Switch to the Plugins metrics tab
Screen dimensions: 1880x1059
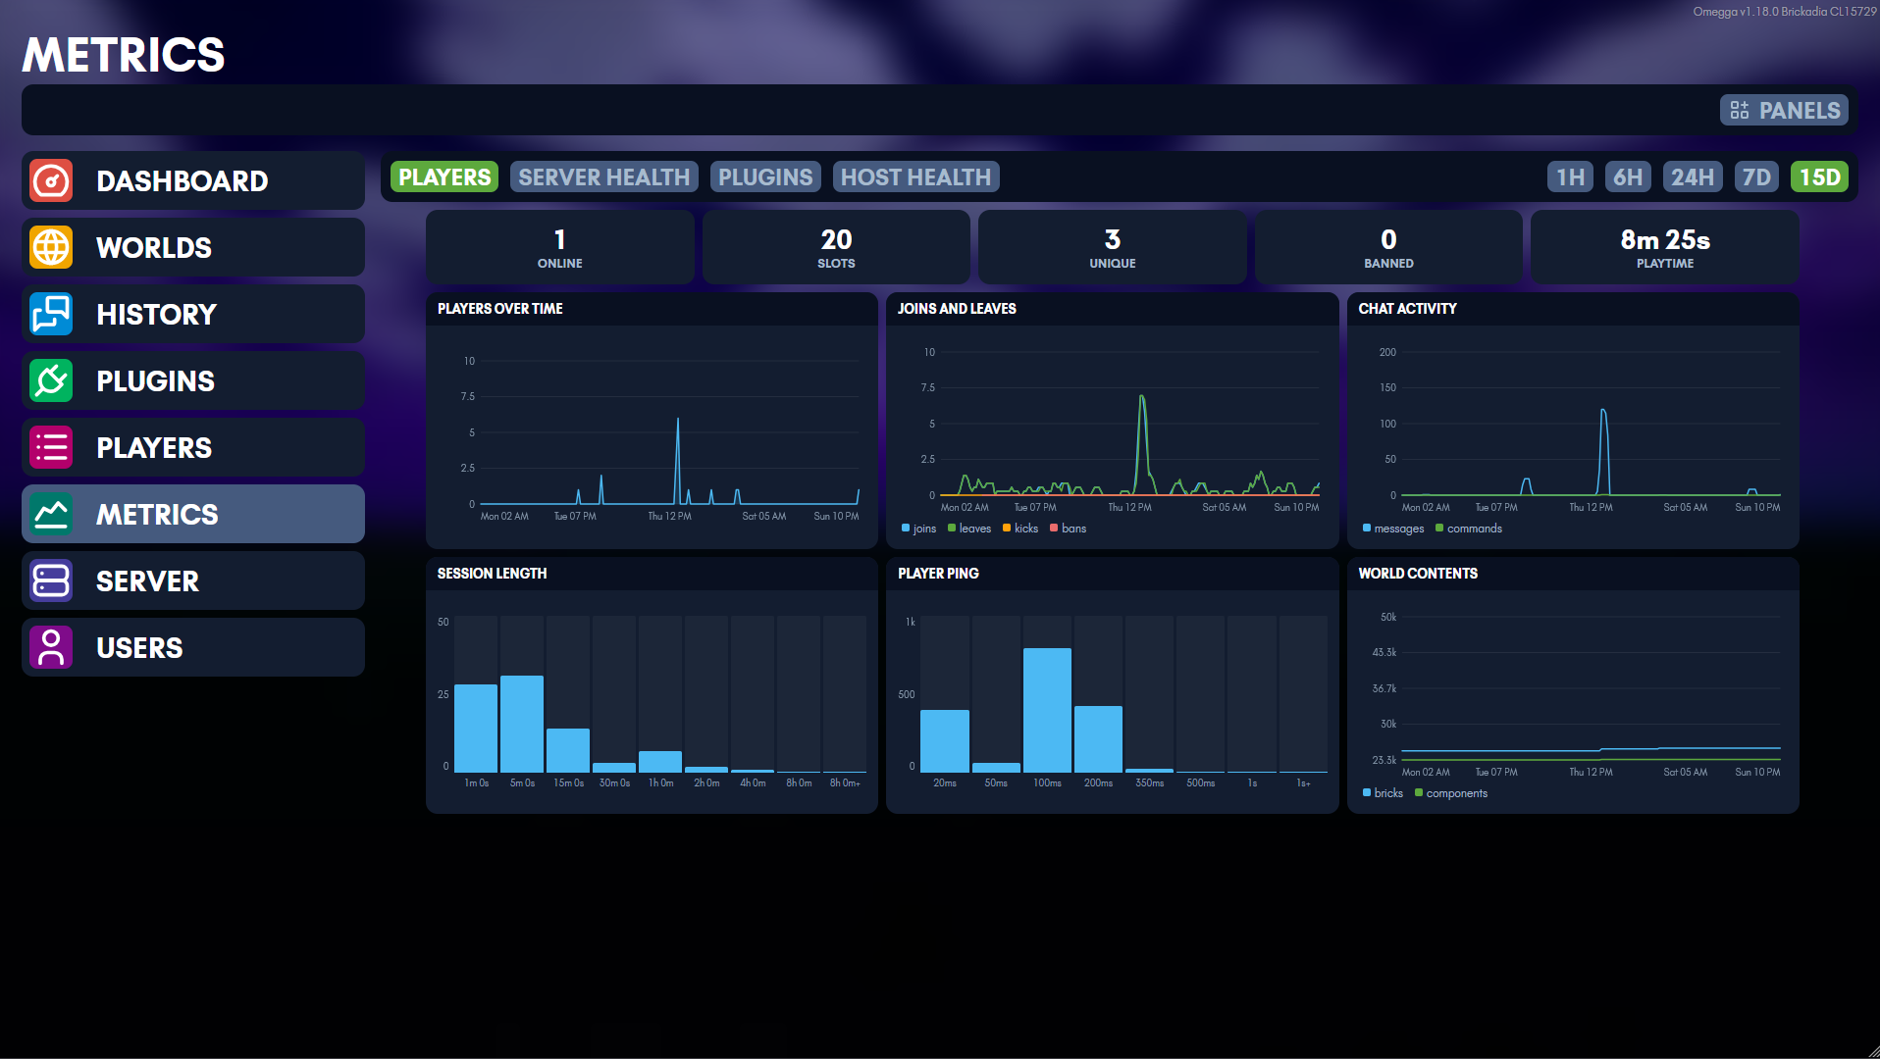point(765,177)
